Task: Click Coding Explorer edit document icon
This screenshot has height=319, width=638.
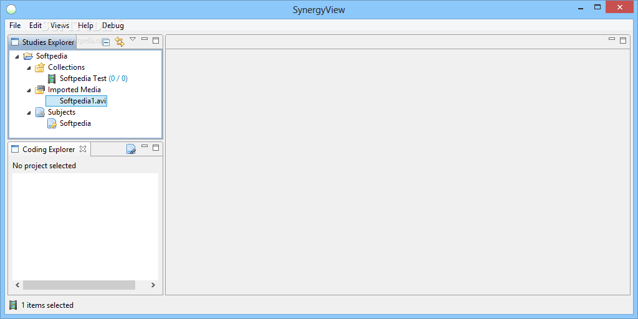Action: [131, 150]
